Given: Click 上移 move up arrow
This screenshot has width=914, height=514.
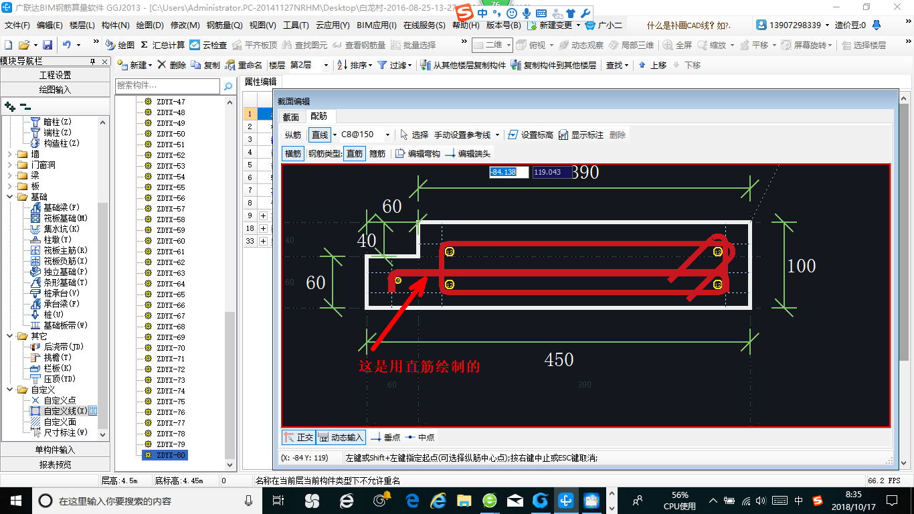Looking at the screenshot, I should [x=652, y=65].
